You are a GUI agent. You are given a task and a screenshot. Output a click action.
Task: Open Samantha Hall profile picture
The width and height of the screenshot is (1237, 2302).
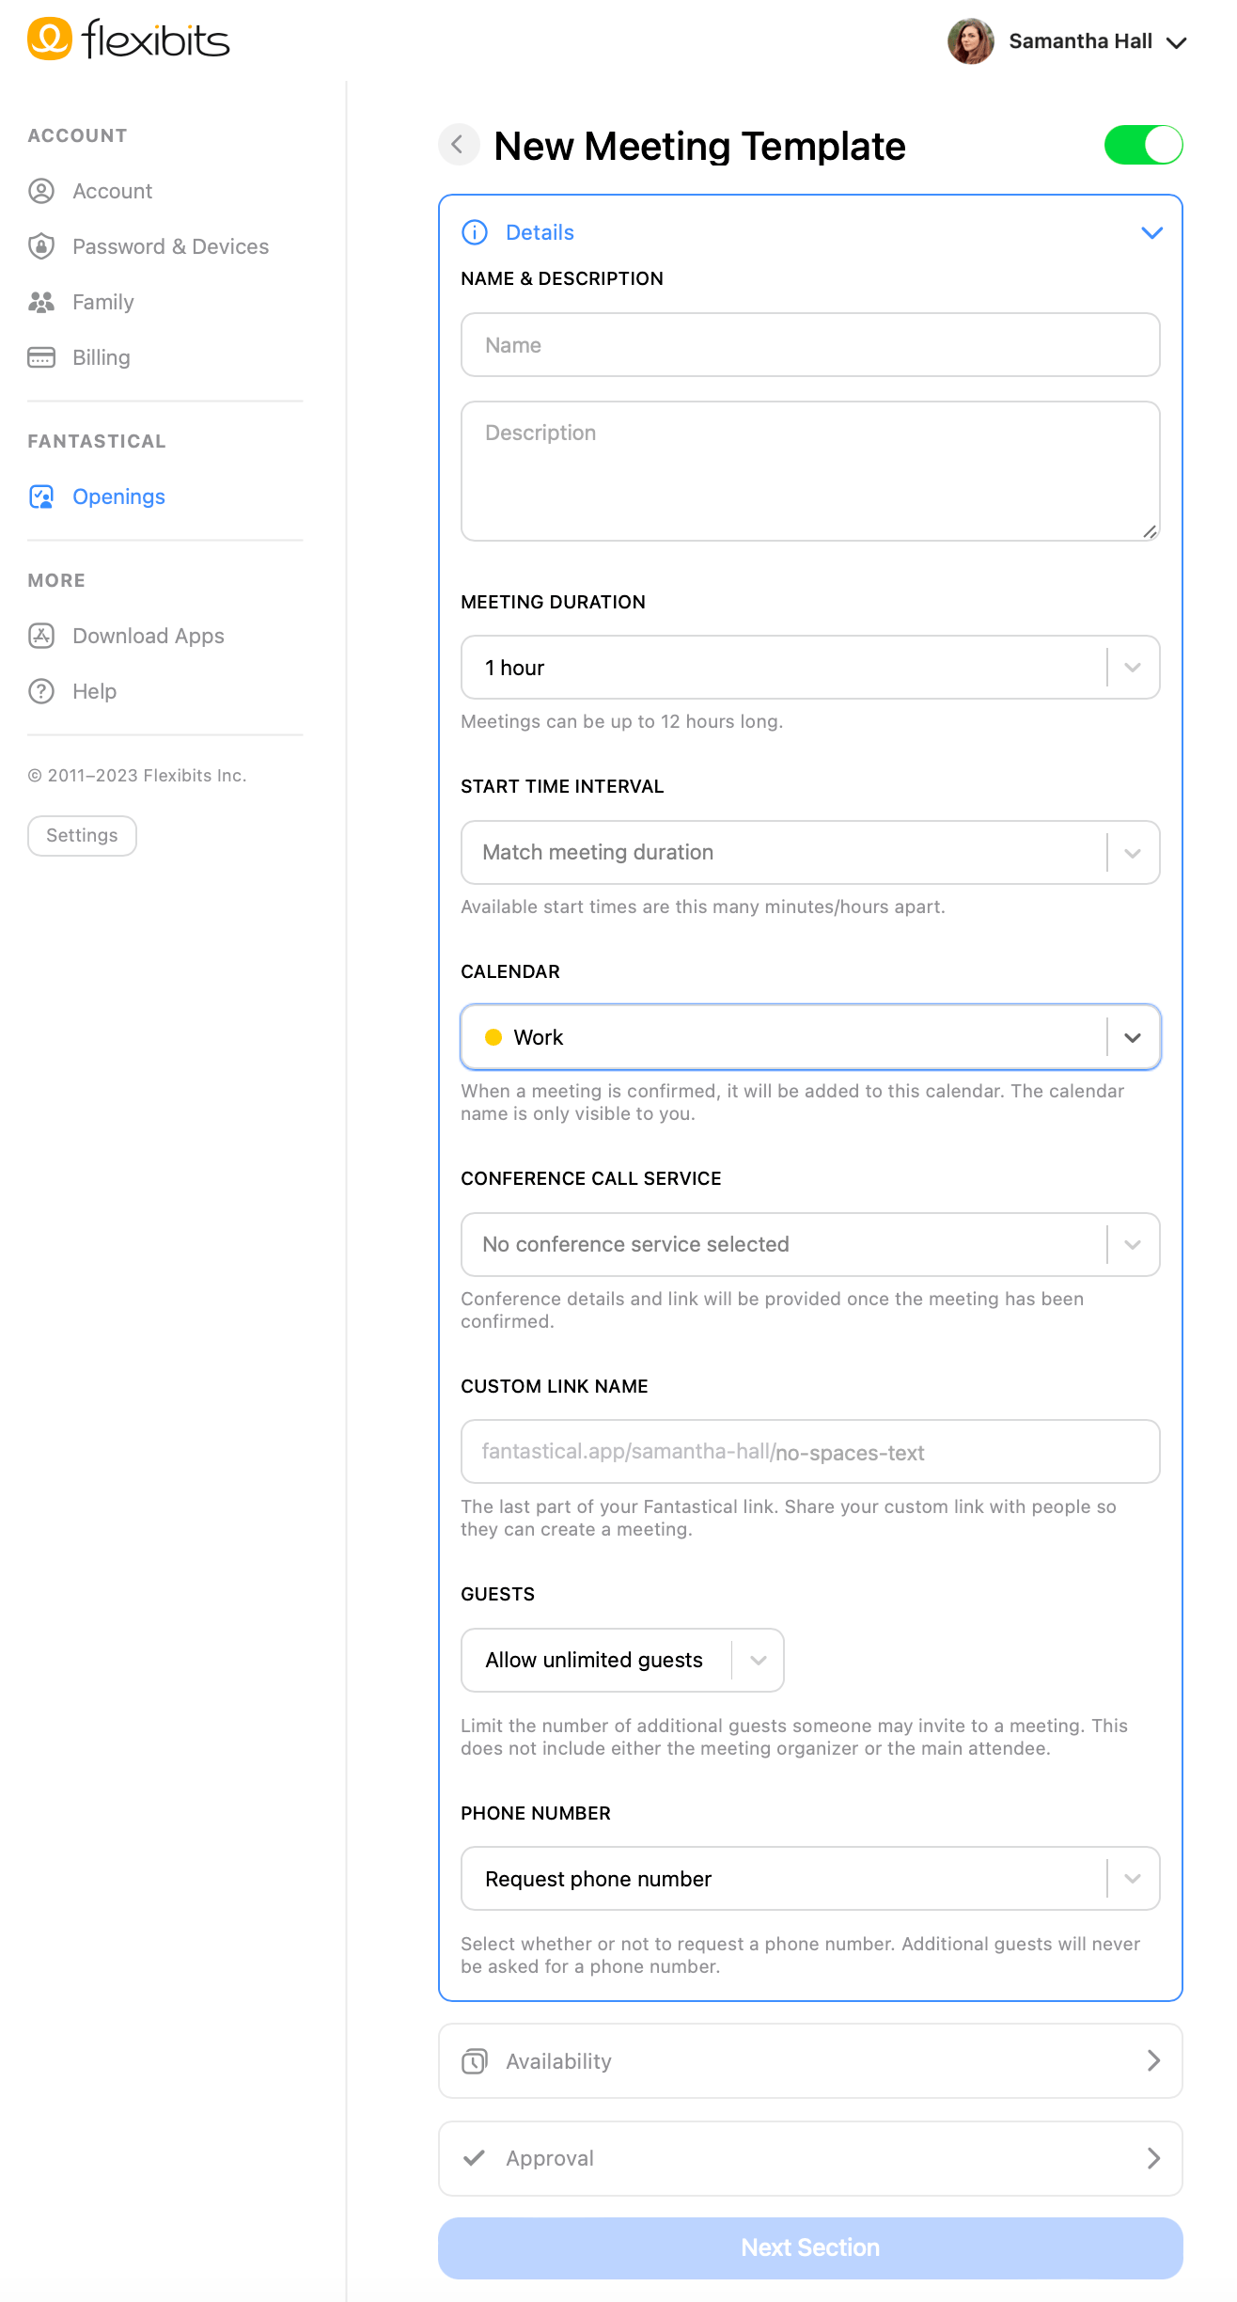[971, 41]
